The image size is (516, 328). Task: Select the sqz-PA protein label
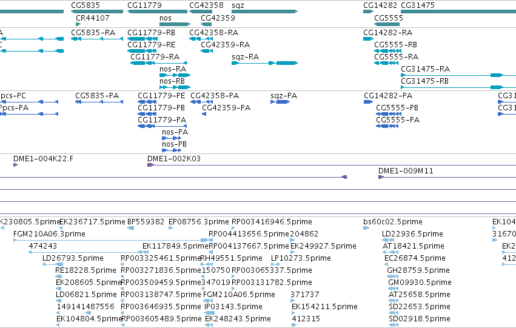284,96
